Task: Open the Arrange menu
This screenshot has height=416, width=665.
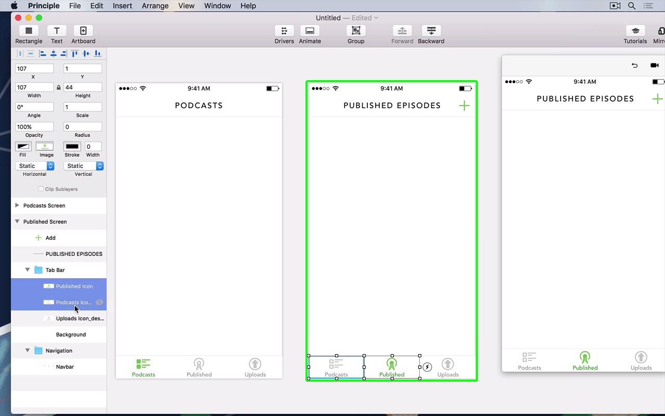Action: point(155,6)
